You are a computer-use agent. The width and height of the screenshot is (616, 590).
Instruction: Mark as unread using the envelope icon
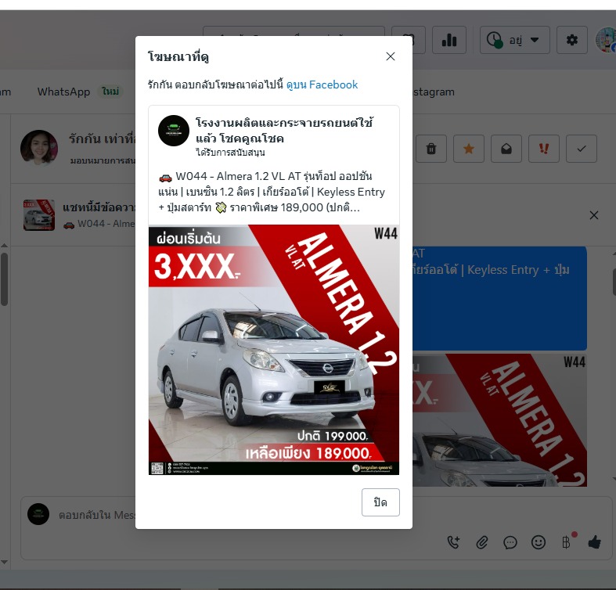click(506, 149)
